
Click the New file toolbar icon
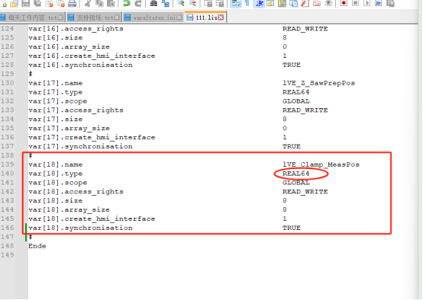(x=4, y=3)
